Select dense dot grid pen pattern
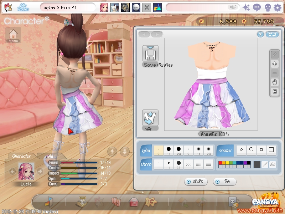 (x=198, y=164)
